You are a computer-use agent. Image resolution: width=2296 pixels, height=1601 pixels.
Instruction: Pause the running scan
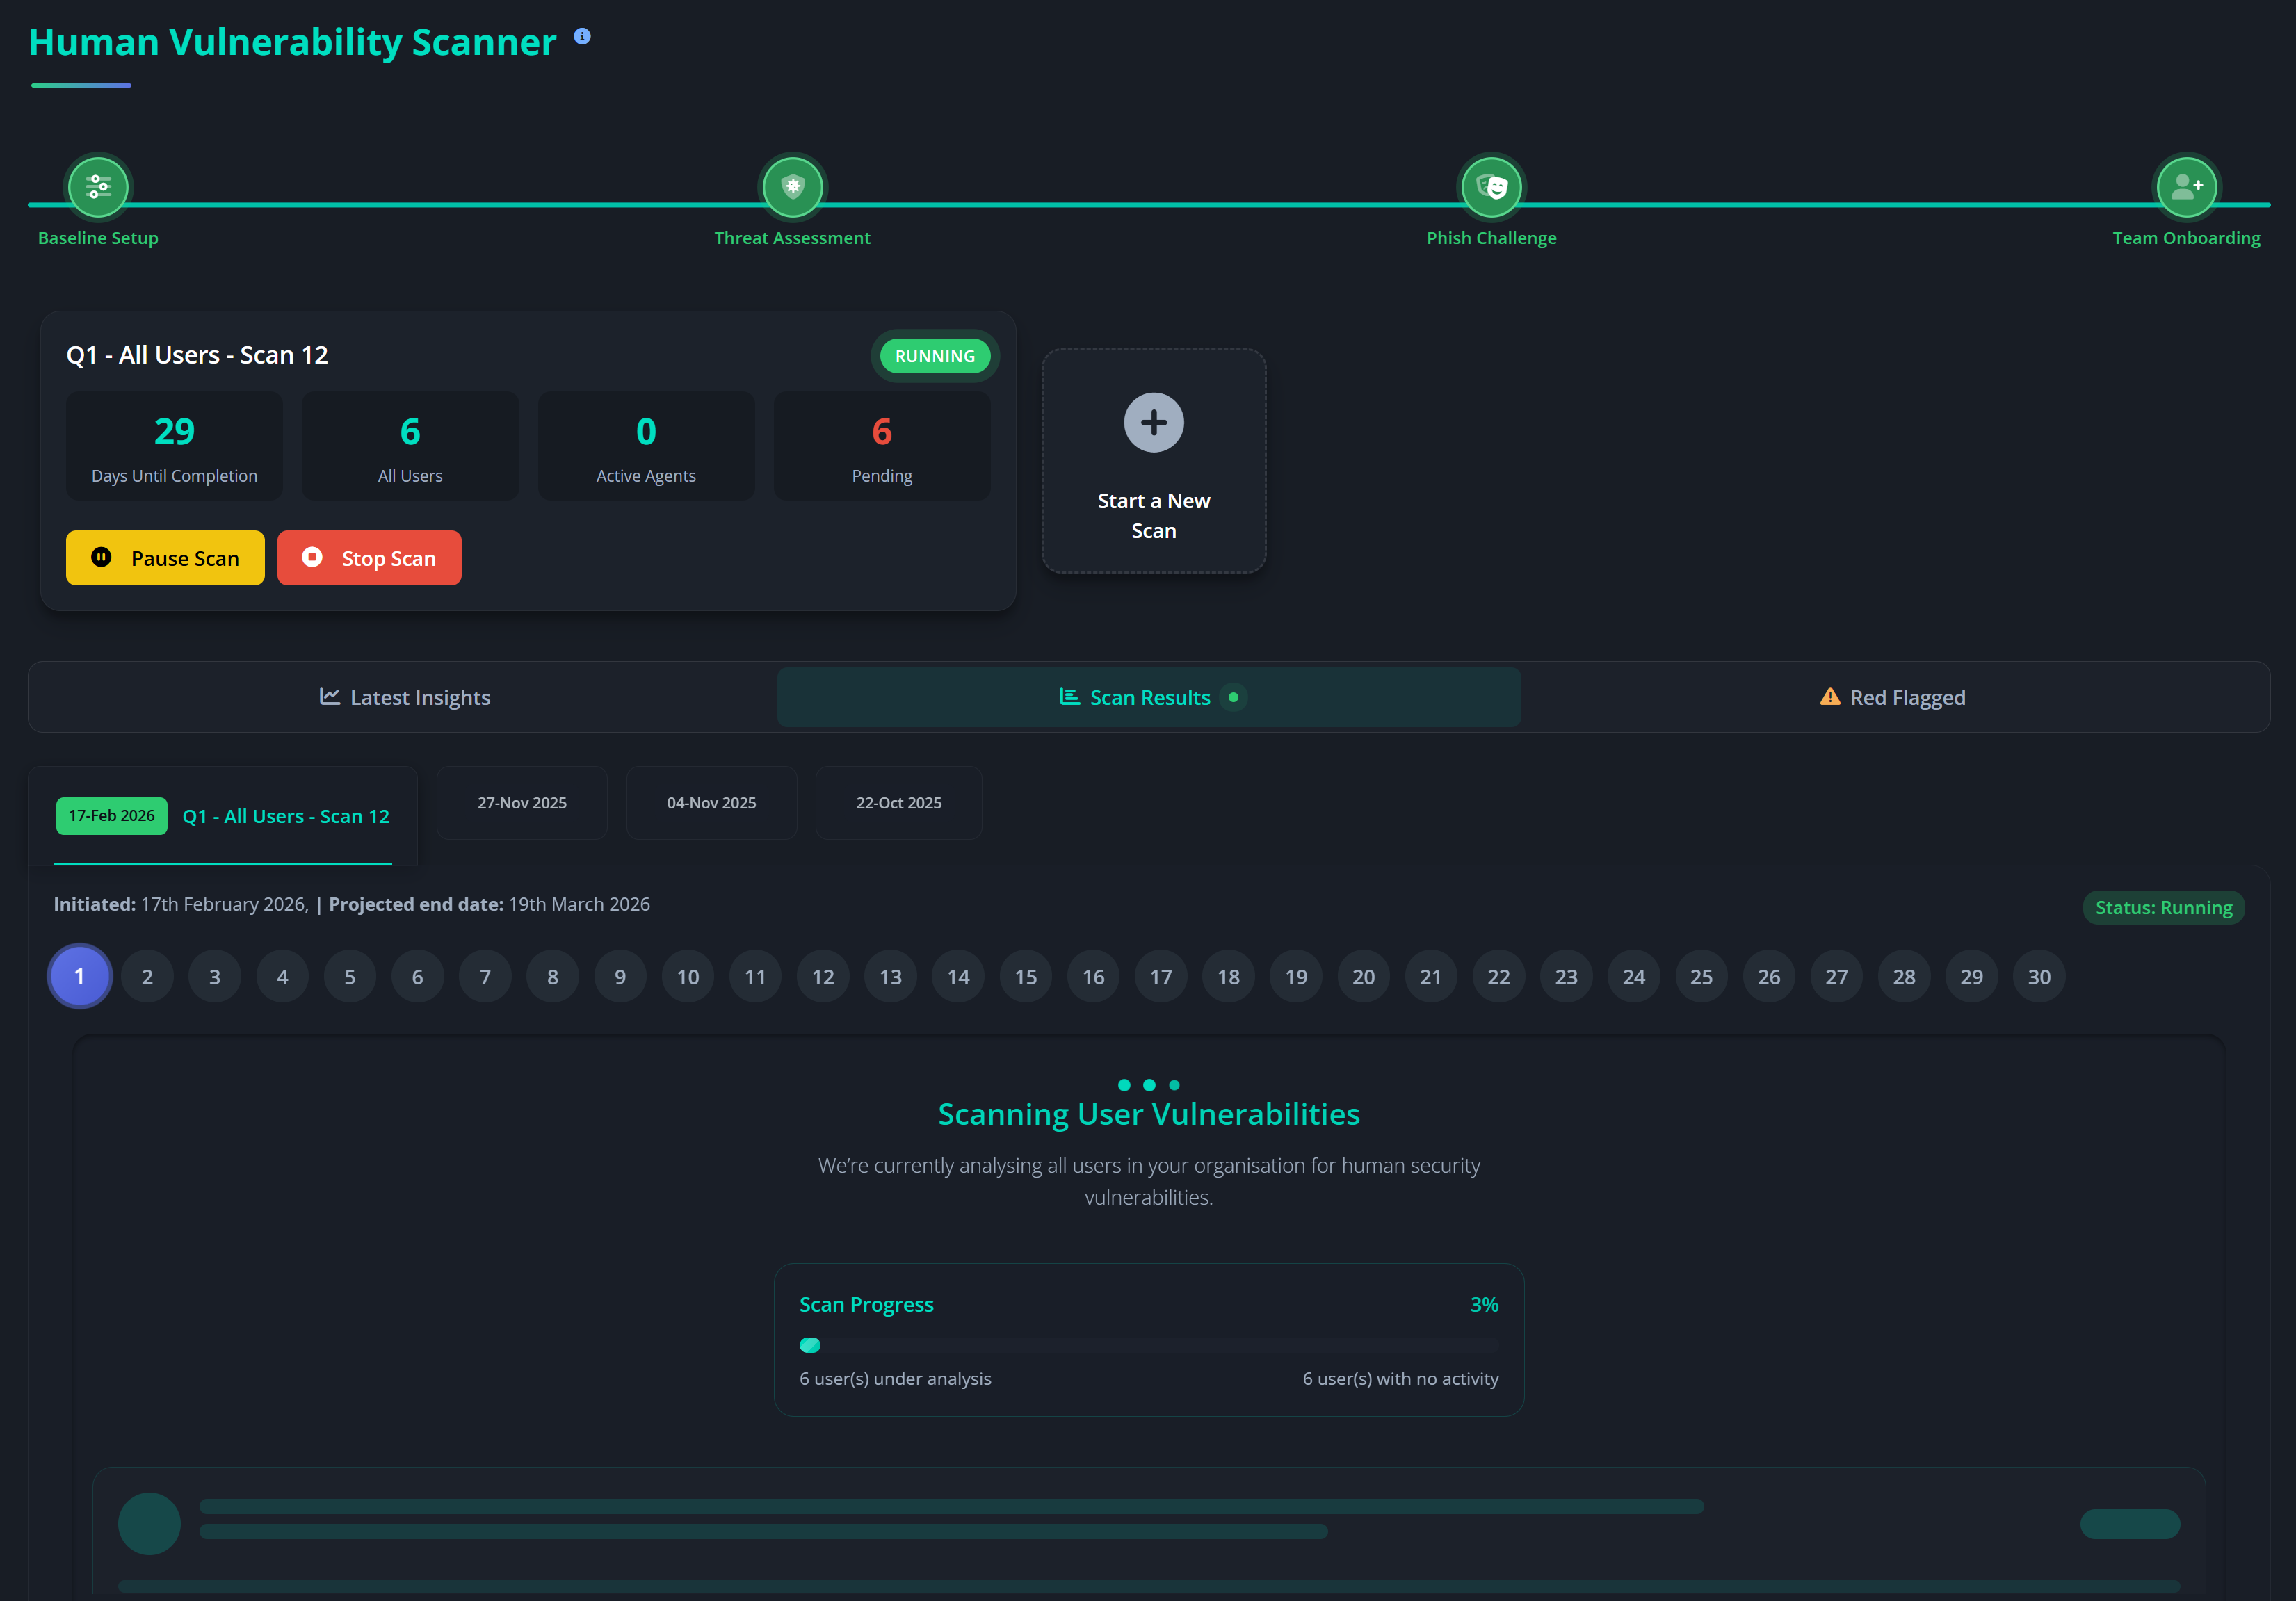coord(165,558)
